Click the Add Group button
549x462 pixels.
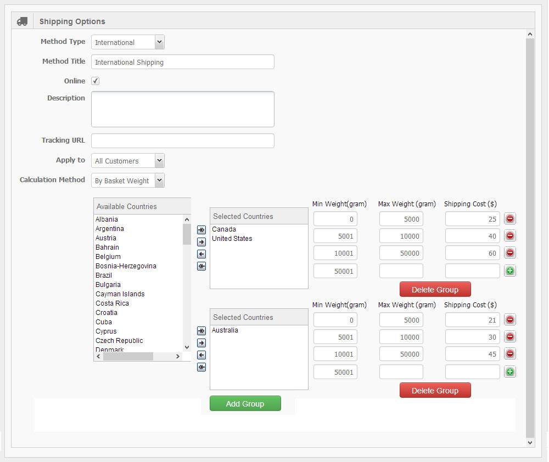tap(245, 403)
